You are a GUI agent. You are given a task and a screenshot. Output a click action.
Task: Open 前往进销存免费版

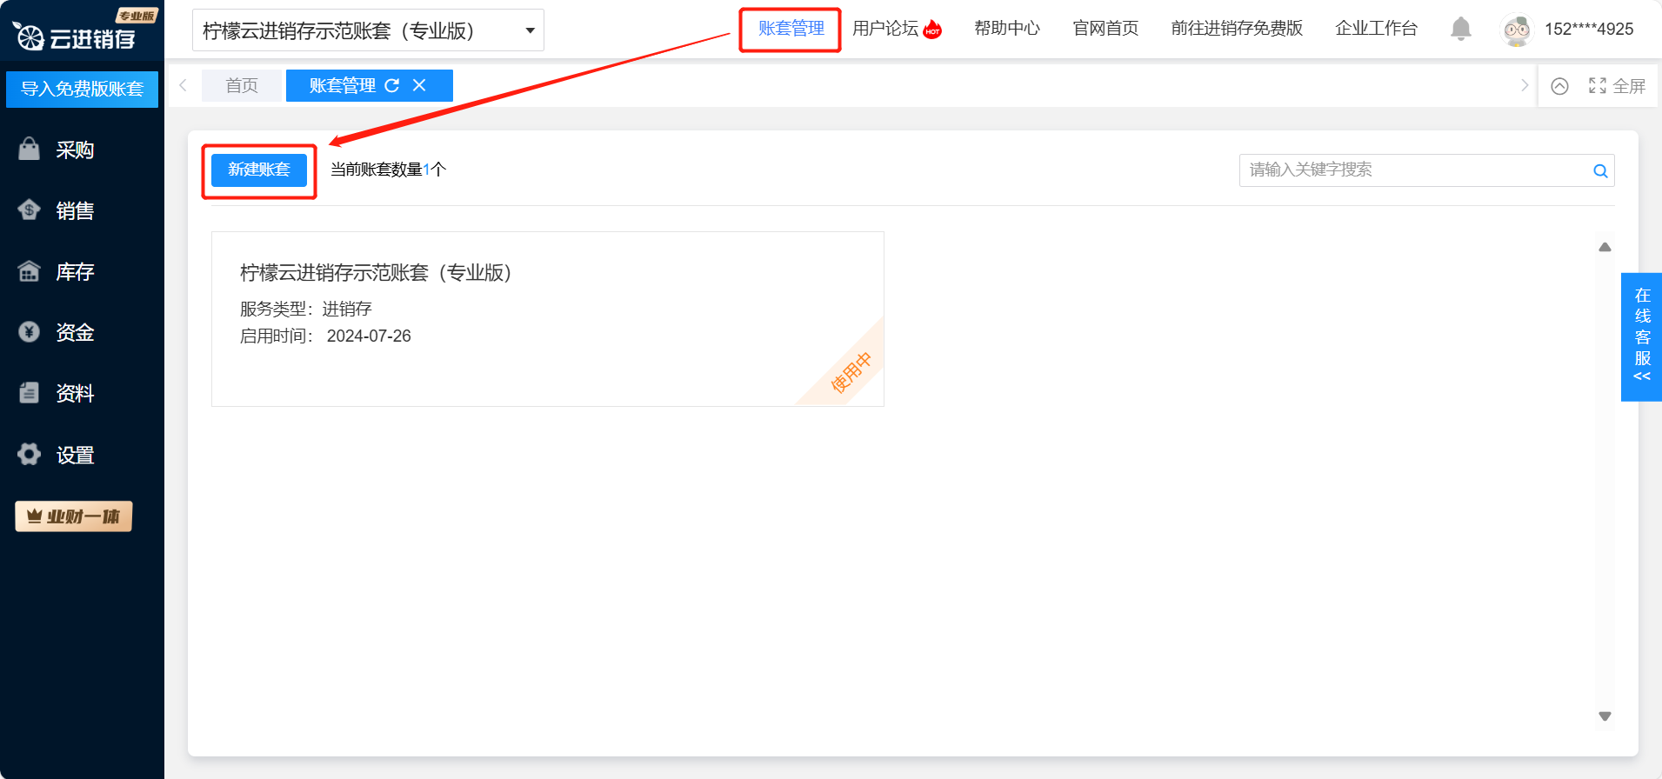tap(1237, 29)
